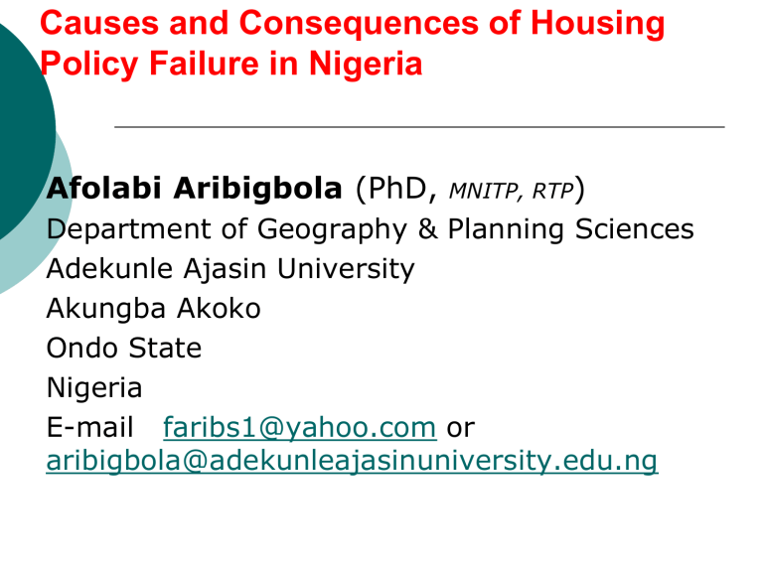Click the Ondo State text line
763x572 pixels.
pyautogui.click(x=123, y=348)
